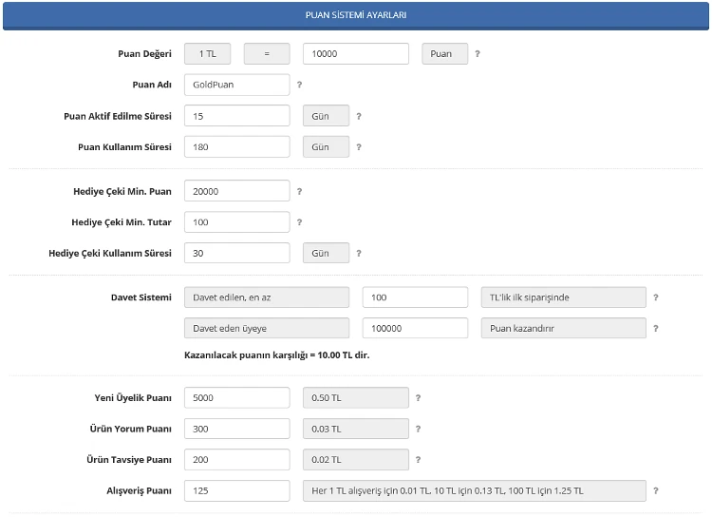Click help icon for Yeni Üyelik Puanı
This screenshot has height=517, width=712.
(419, 398)
